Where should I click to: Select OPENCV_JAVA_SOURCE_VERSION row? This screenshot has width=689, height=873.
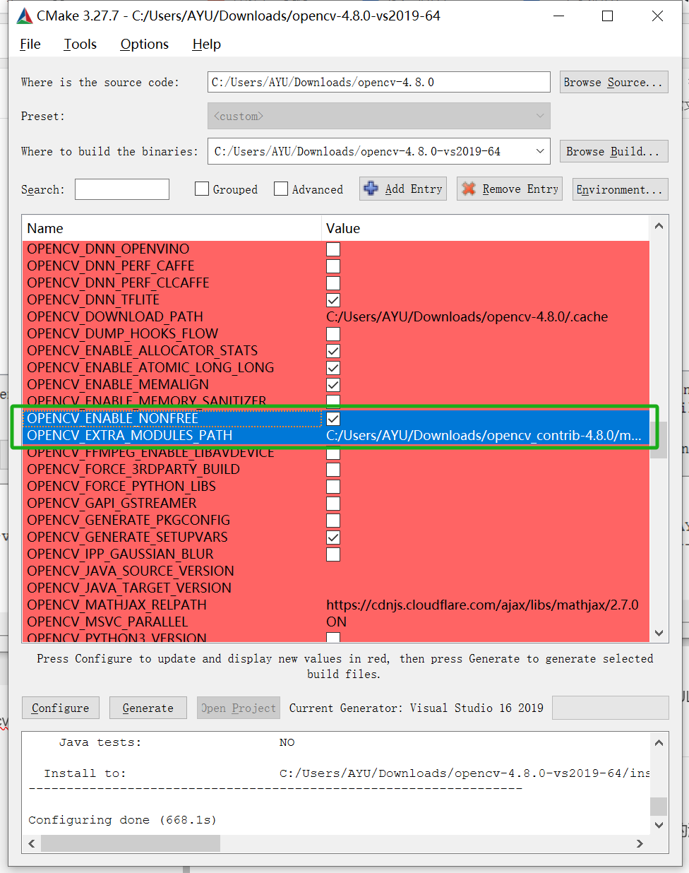(336, 571)
